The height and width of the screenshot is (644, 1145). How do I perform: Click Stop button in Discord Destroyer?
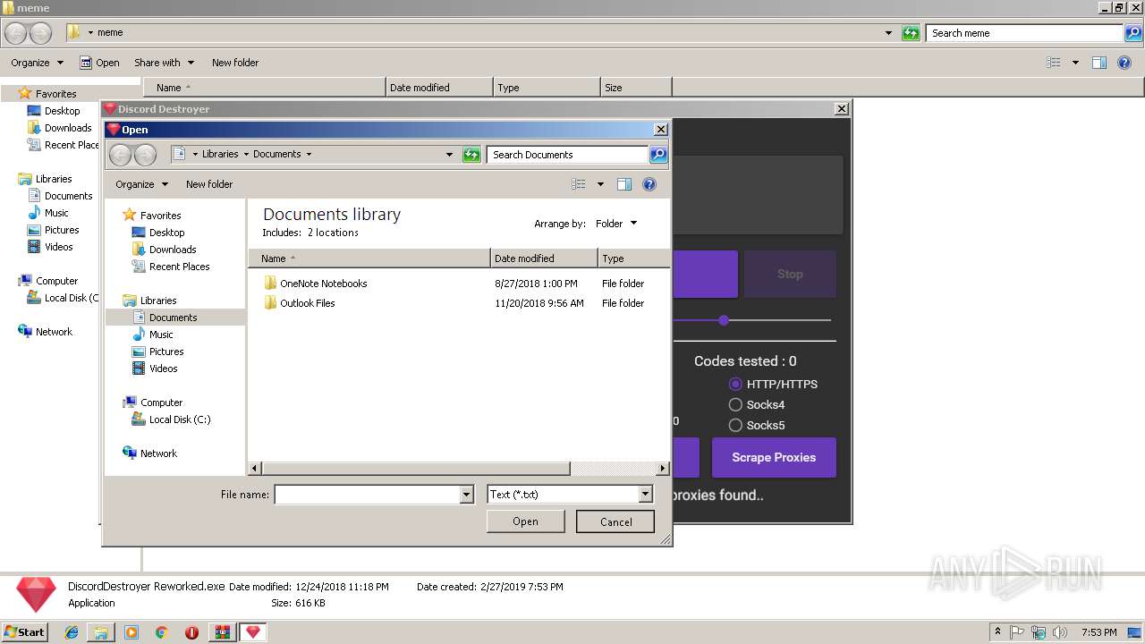click(790, 275)
